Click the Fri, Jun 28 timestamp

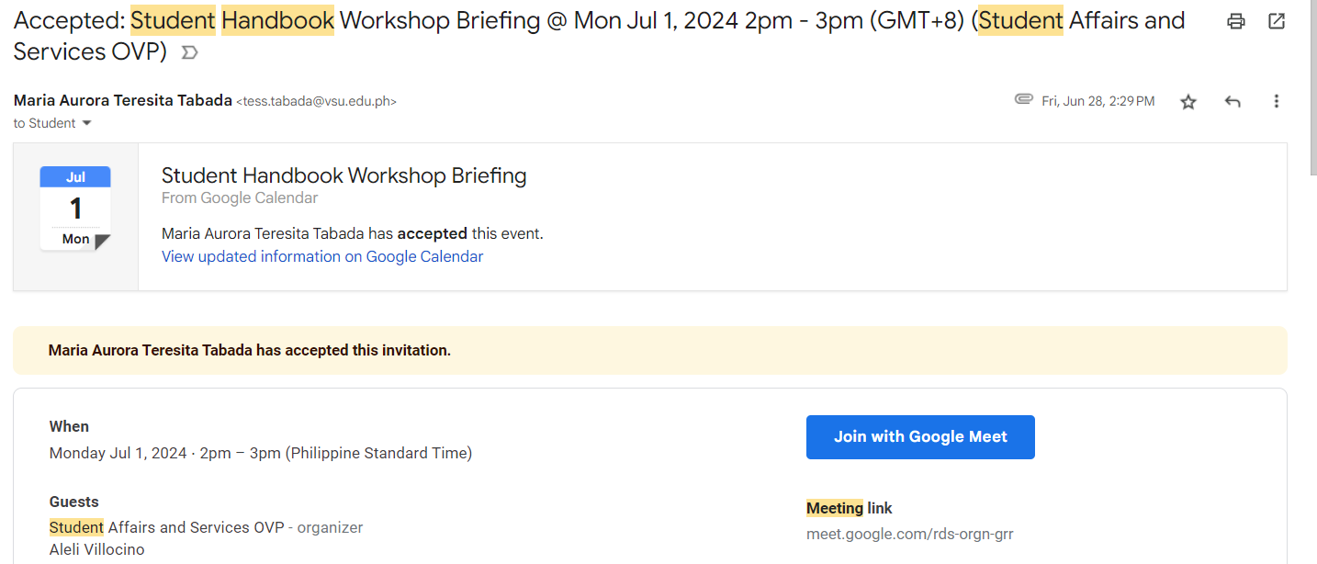[x=1097, y=101]
